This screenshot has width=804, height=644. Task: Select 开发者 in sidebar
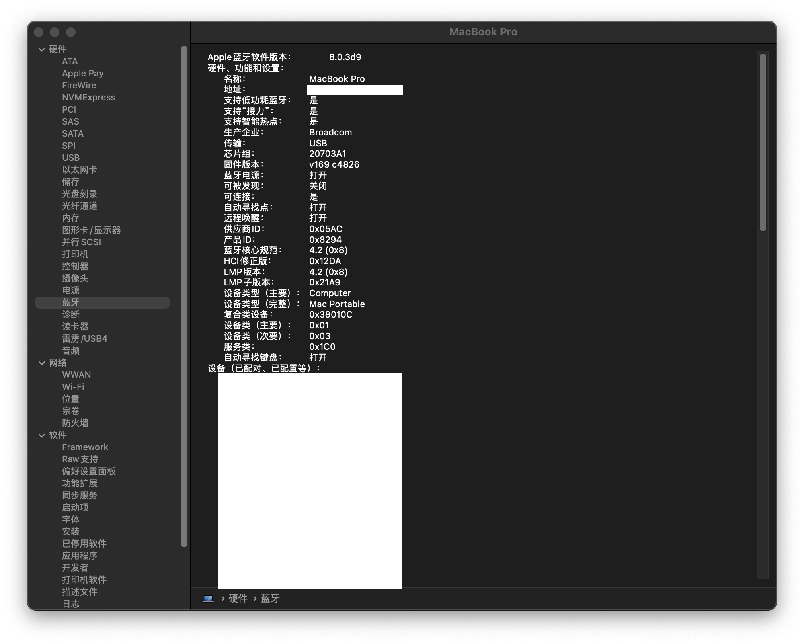coord(75,568)
